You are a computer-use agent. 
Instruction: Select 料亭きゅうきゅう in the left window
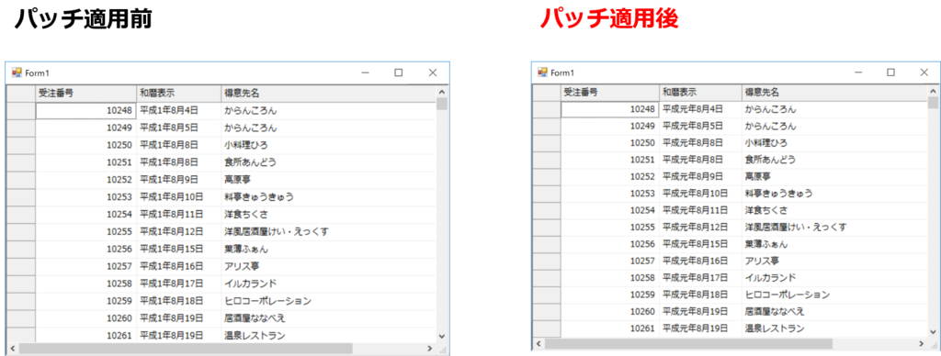point(328,197)
